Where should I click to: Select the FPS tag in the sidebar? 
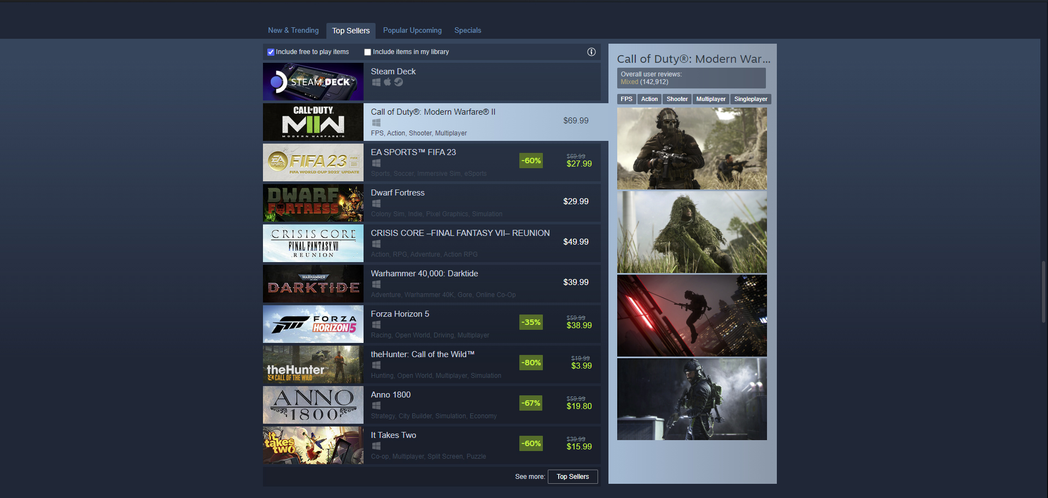click(627, 99)
